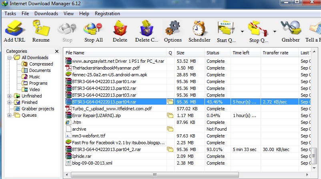Screen dimensions: 321x179
Task: Click the 43.46% status cell
Action: point(217,102)
